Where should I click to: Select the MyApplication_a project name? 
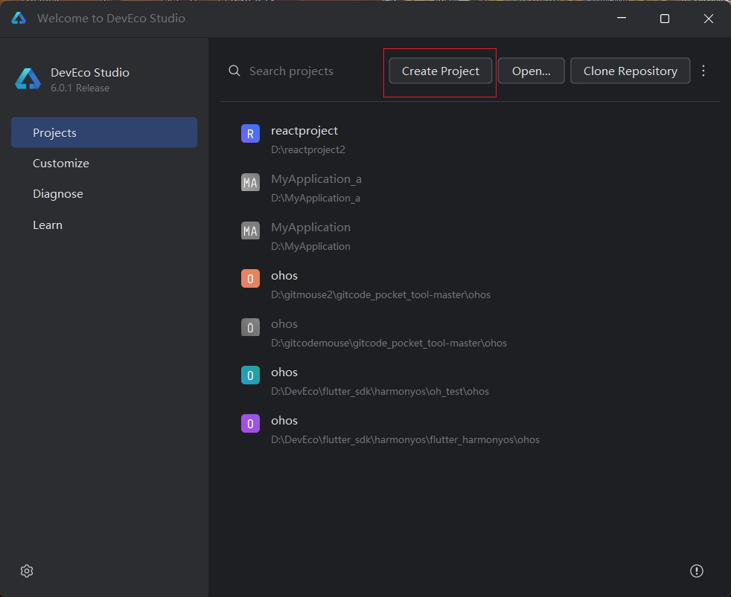coord(316,179)
